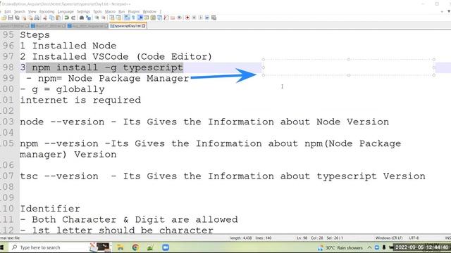Click the line starting 'node --version'
Screen dimensions: 451x253
click(x=204, y=122)
